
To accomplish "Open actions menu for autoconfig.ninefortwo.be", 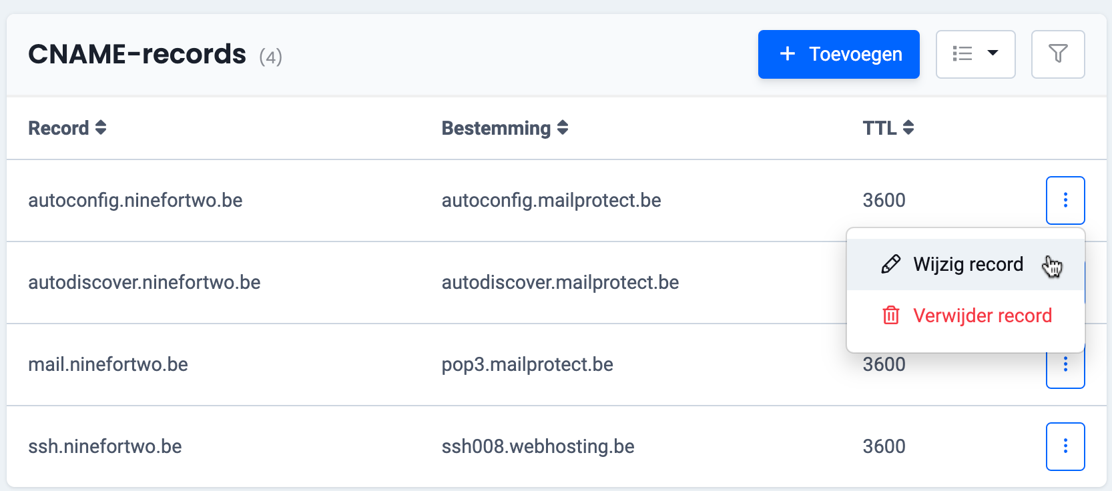I will click(x=1065, y=200).
